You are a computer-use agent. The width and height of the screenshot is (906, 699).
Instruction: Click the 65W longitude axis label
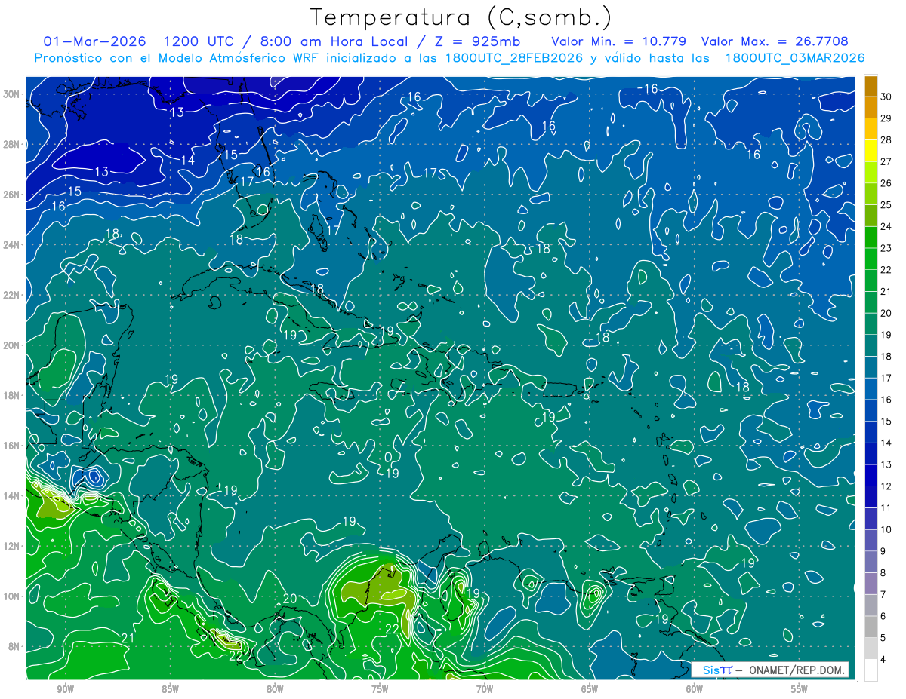[590, 689]
